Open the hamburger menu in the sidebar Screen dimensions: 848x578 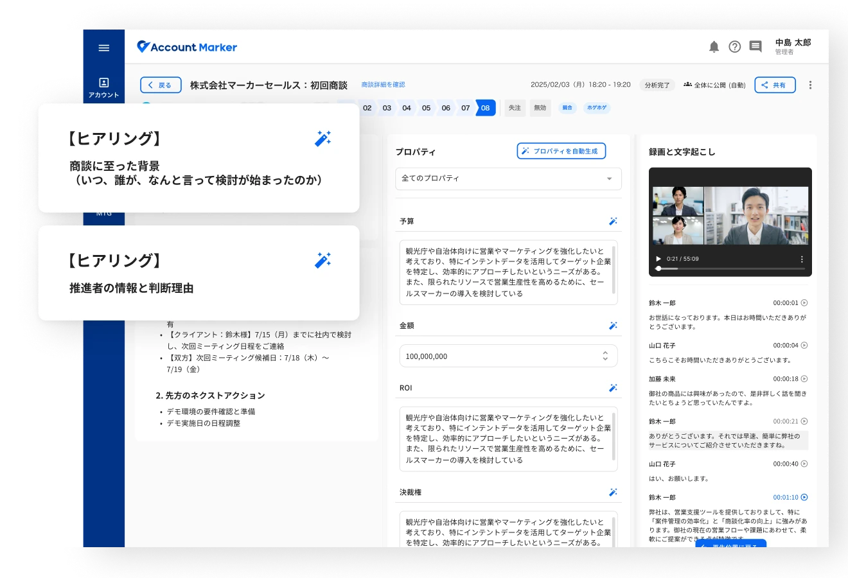click(103, 48)
